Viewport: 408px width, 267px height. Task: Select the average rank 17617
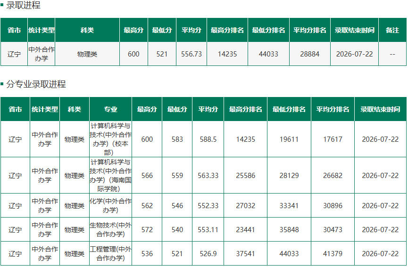333,139
